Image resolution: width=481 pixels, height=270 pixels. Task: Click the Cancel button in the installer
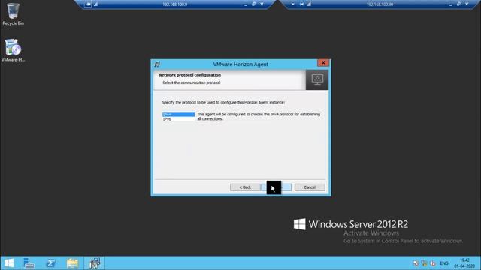pos(310,187)
